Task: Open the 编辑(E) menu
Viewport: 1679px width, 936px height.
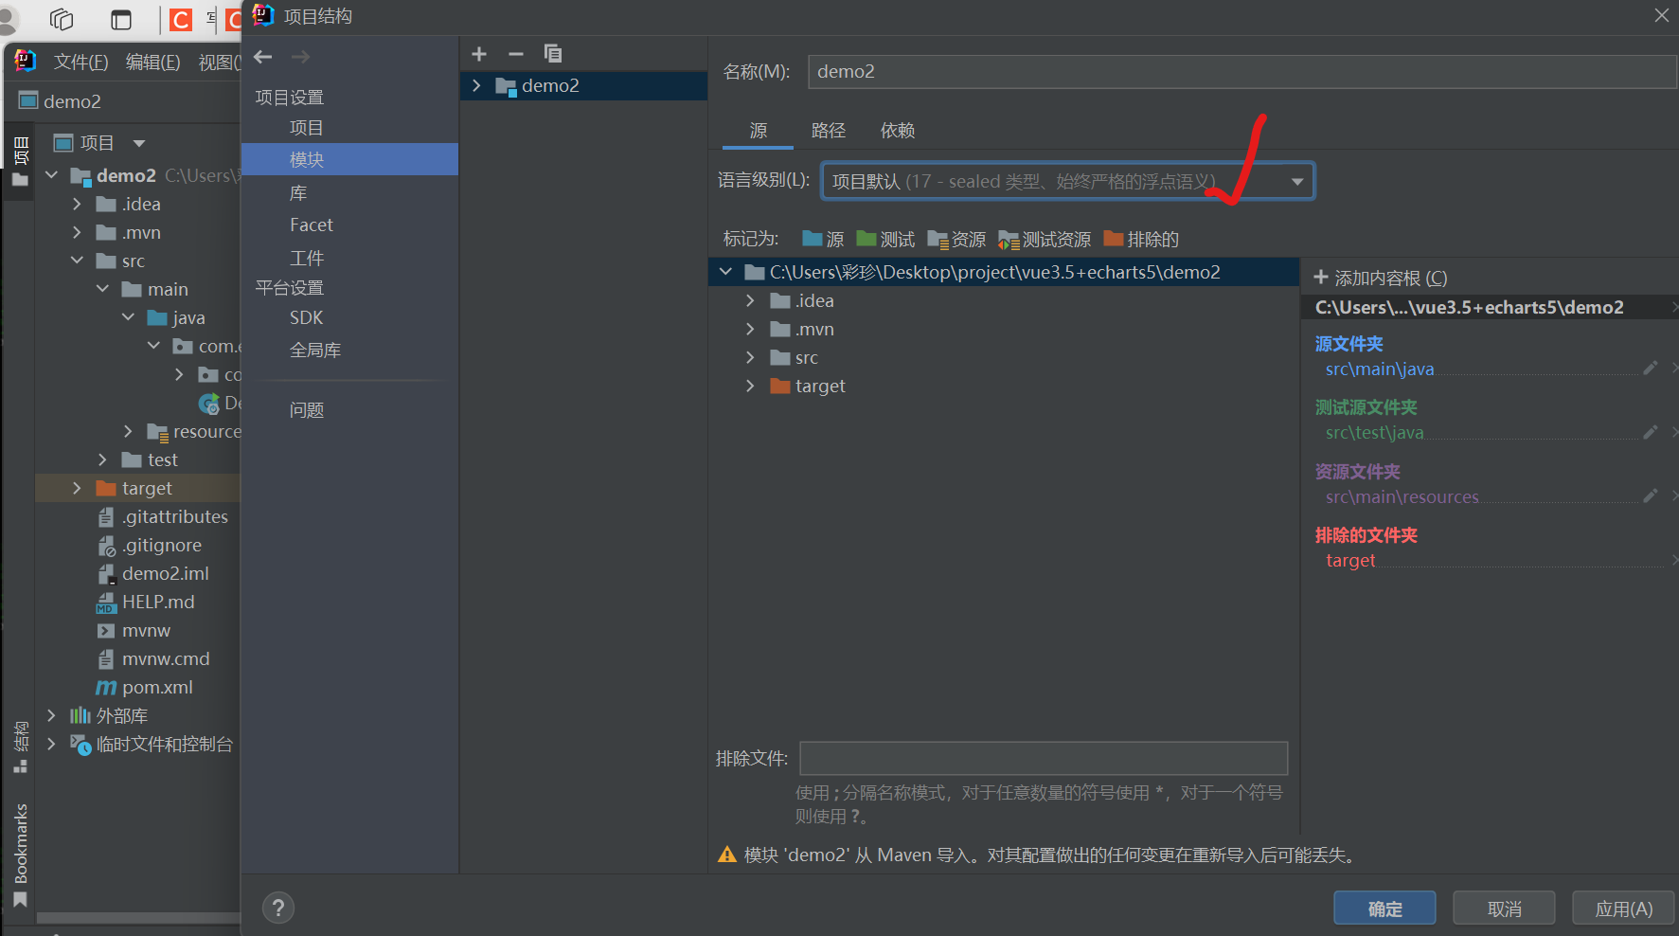Action: tap(152, 61)
